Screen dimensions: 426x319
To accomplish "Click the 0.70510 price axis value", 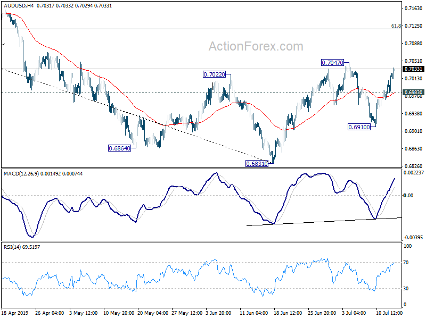I will click(414, 61).
